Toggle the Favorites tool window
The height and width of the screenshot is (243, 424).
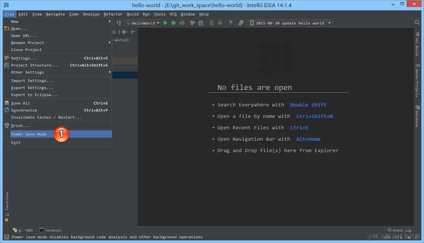click(6, 204)
